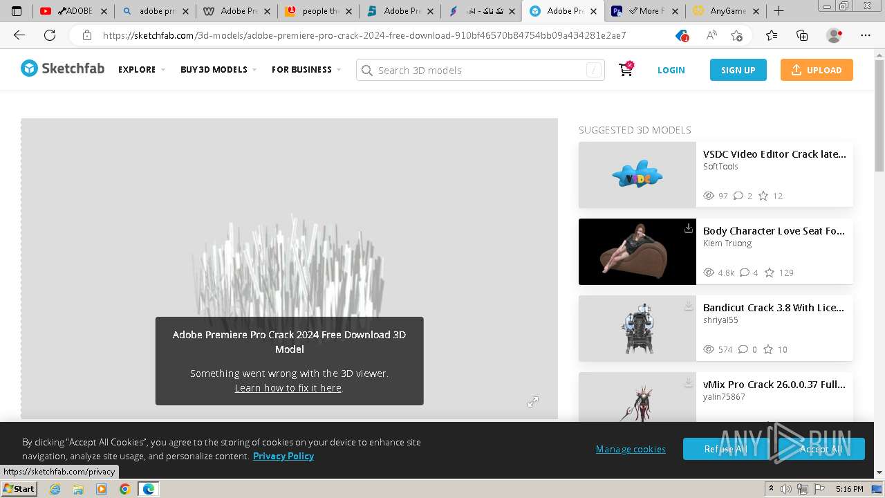Open the browser profile avatar

(x=835, y=35)
